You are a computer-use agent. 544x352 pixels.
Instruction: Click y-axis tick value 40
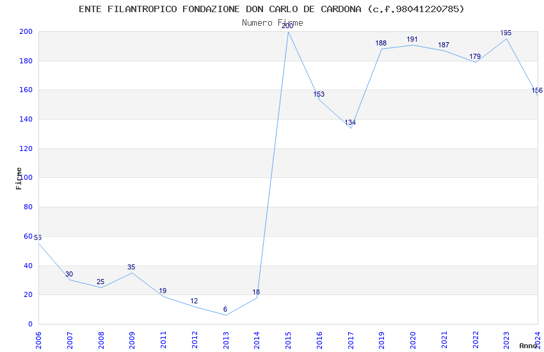point(28,266)
